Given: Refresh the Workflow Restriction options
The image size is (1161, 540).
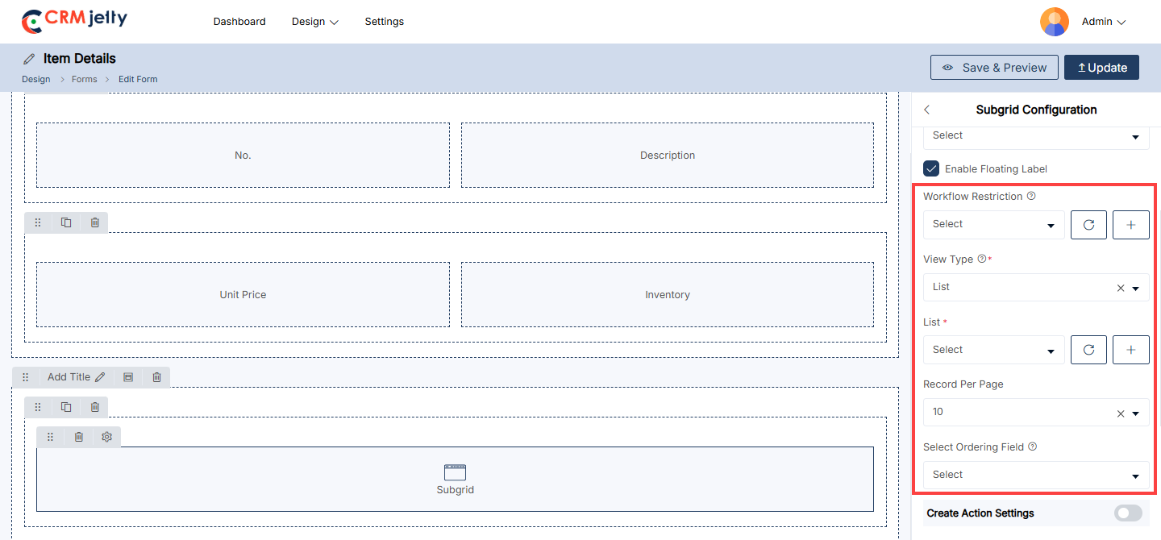Looking at the screenshot, I should (x=1088, y=225).
